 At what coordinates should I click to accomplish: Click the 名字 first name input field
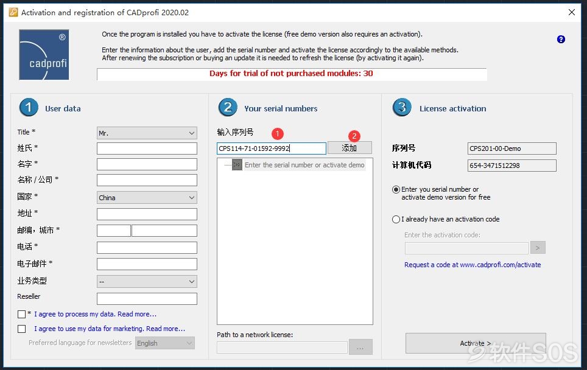pyautogui.click(x=147, y=164)
